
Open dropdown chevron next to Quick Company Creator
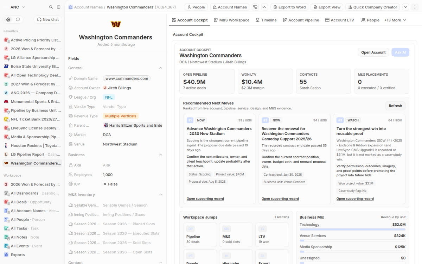click(x=405, y=7)
